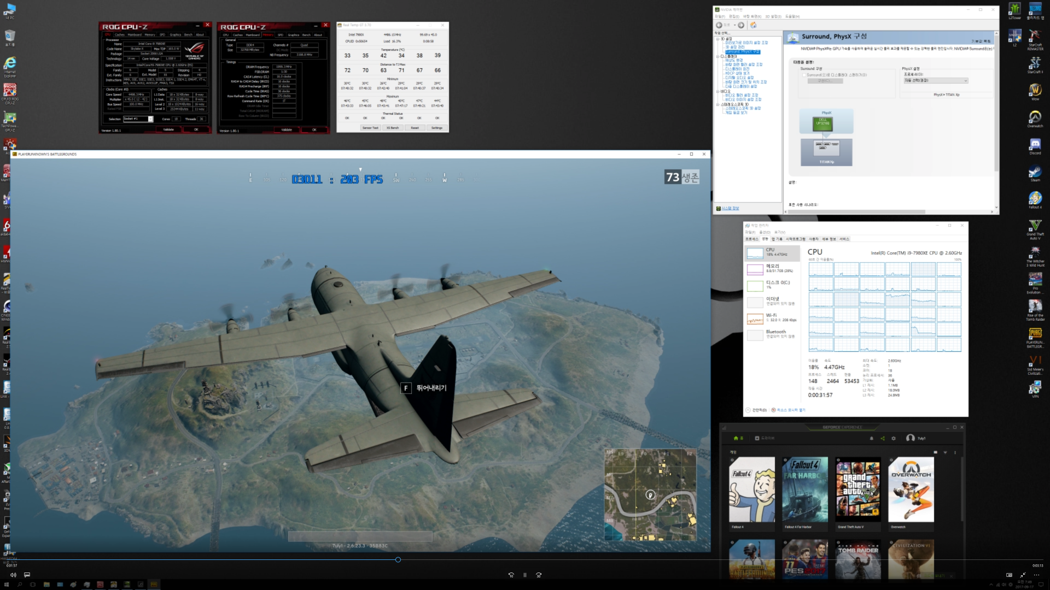Open the PhysX processor dropdown
The width and height of the screenshot is (1050, 590).
pyautogui.click(x=936, y=81)
